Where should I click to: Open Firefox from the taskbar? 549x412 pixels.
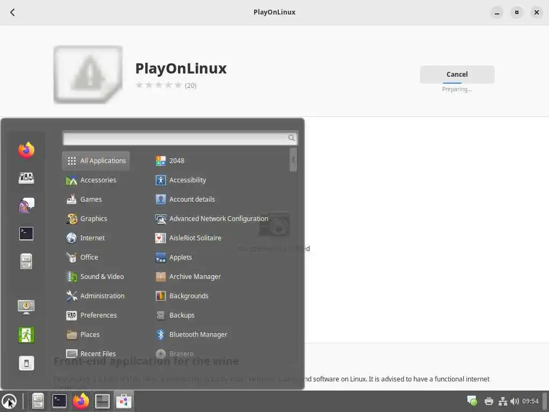[x=81, y=401]
